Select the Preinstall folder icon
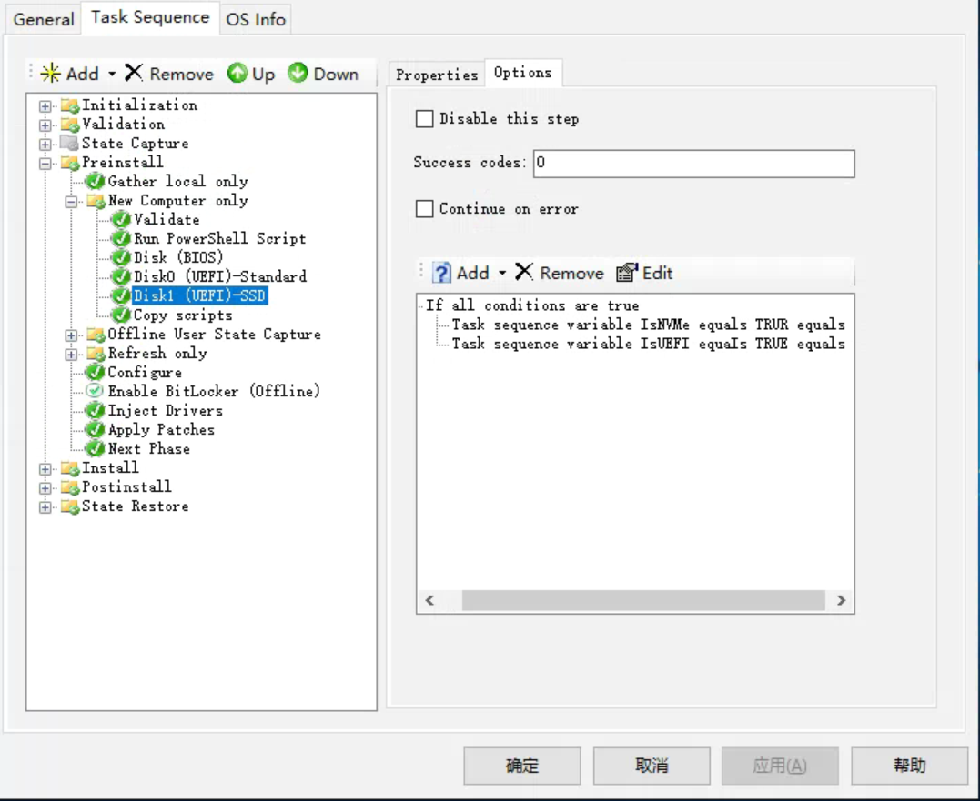The height and width of the screenshot is (801, 980). 70,163
